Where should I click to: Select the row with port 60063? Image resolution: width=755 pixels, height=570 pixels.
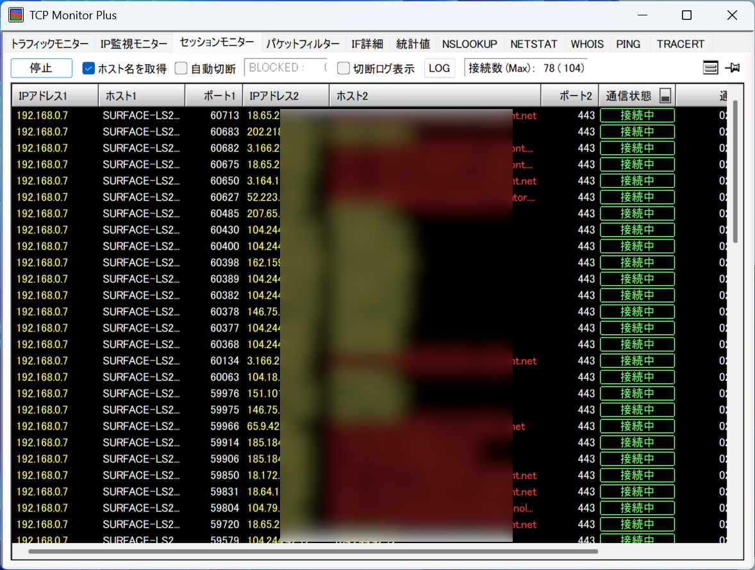pos(369,378)
